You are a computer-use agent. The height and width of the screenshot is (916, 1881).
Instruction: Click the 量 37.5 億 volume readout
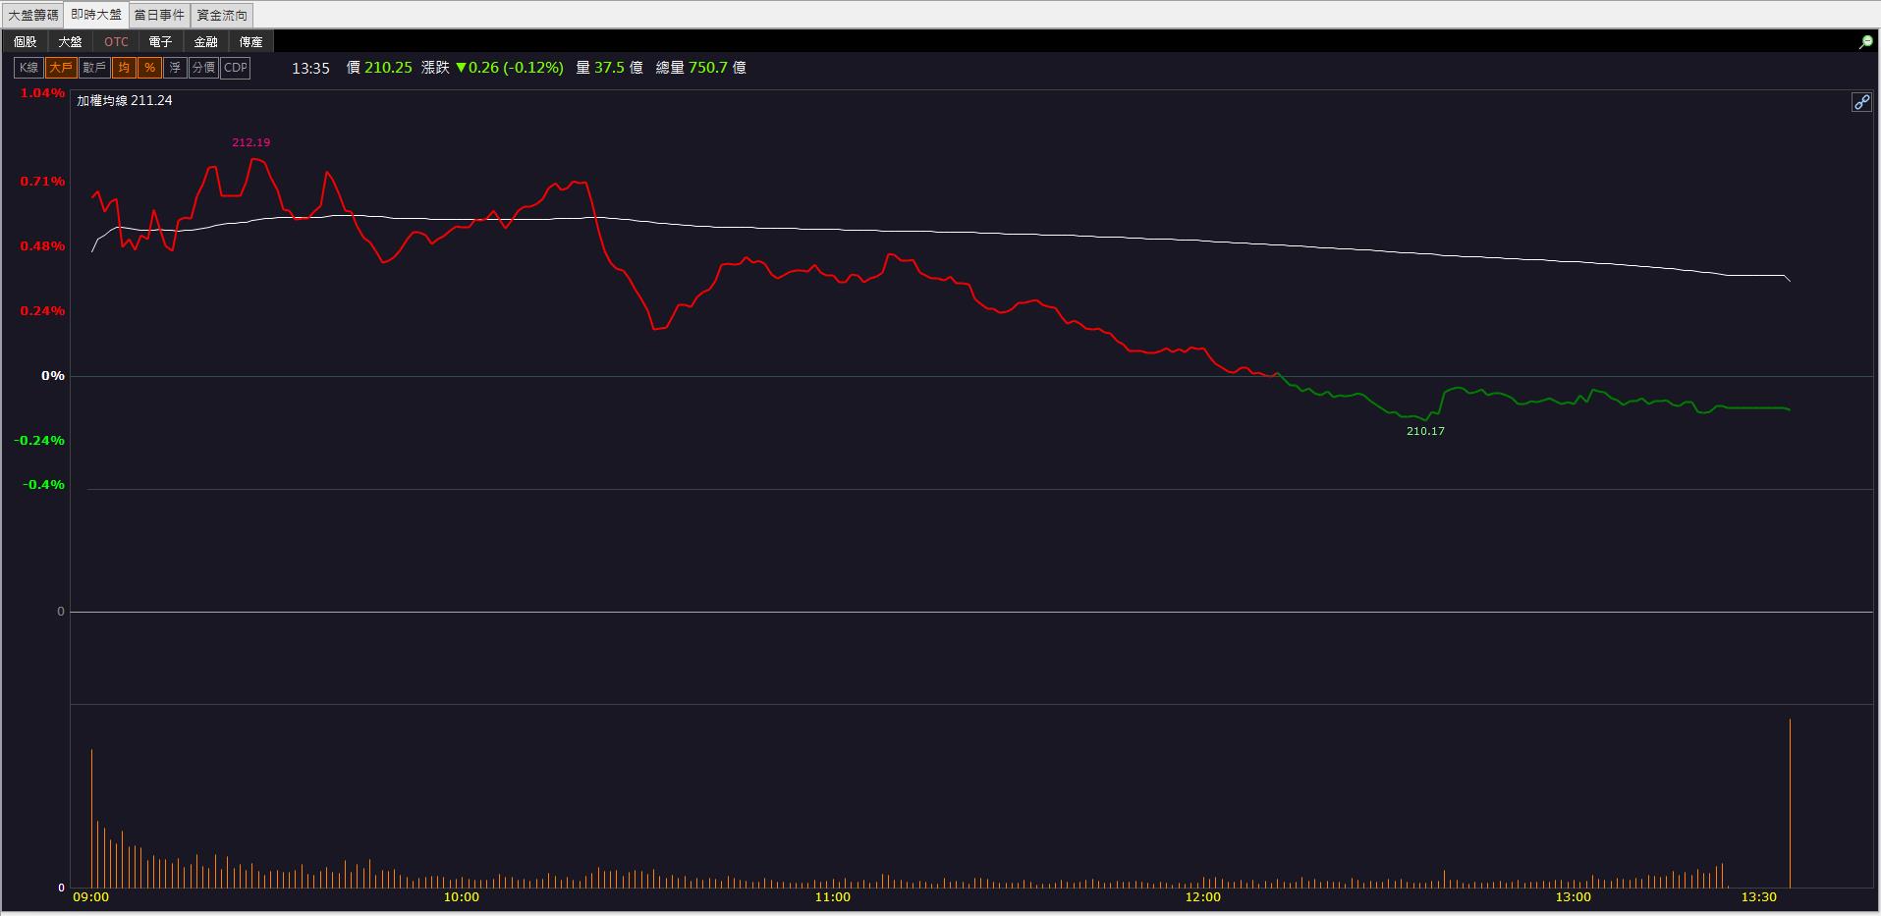(609, 68)
